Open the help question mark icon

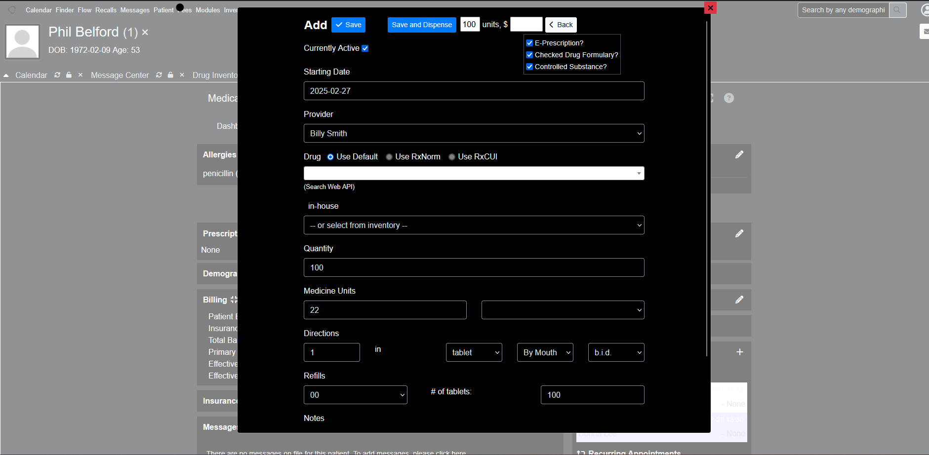click(729, 98)
